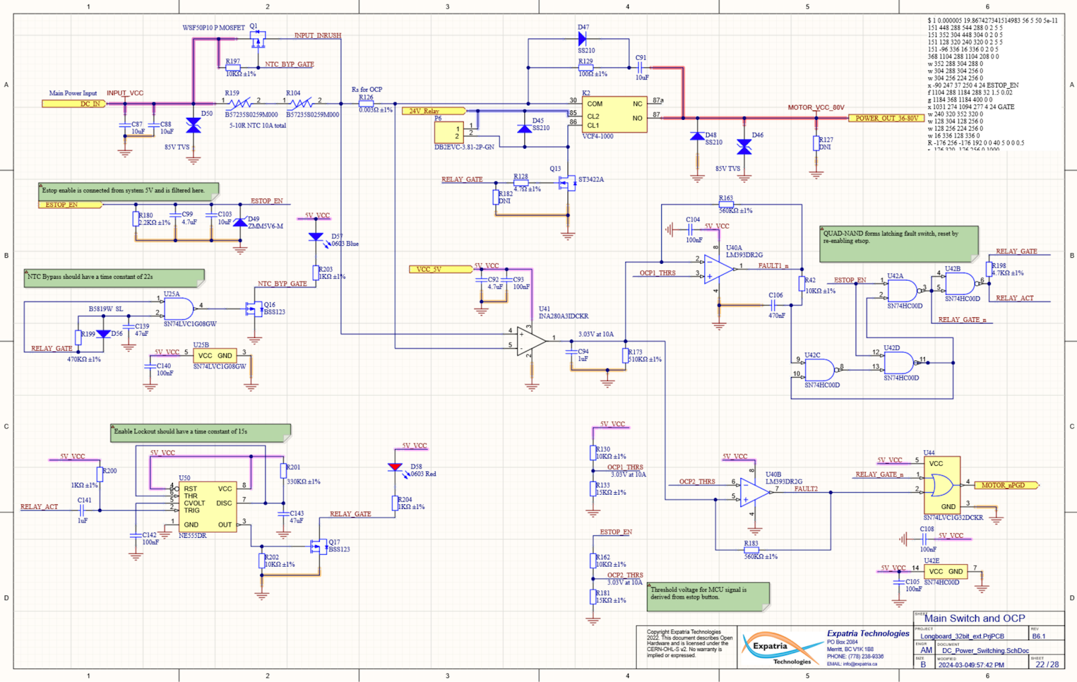Select the U50 NE555DR timer chip

click(x=207, y=506)
